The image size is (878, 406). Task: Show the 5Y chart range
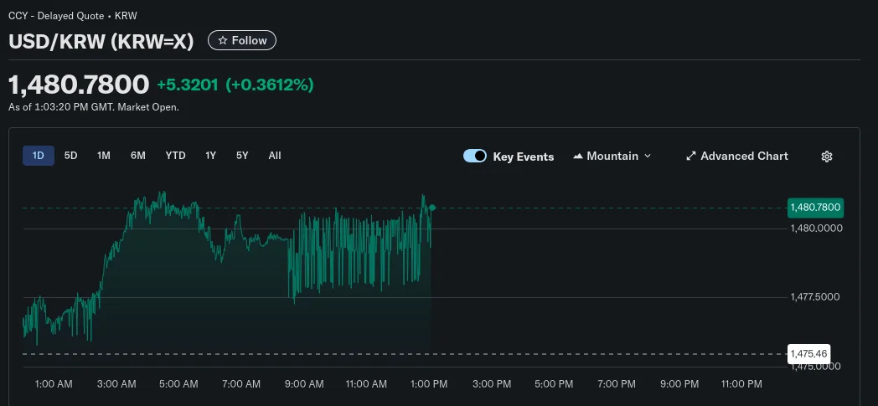click(x=242, y=156)
